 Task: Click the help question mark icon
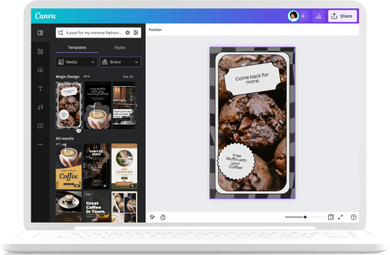(x=354, y=217)
